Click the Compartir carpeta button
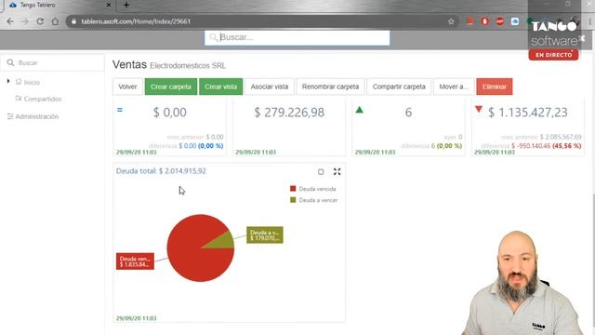 [x=399, y=87]
